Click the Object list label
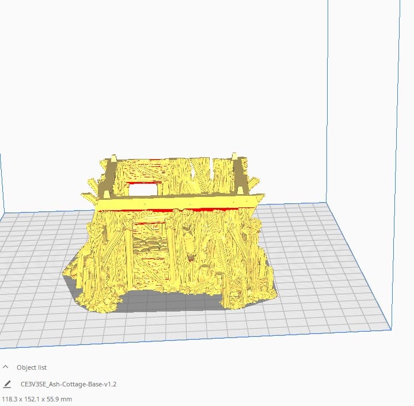 point(32,367)
